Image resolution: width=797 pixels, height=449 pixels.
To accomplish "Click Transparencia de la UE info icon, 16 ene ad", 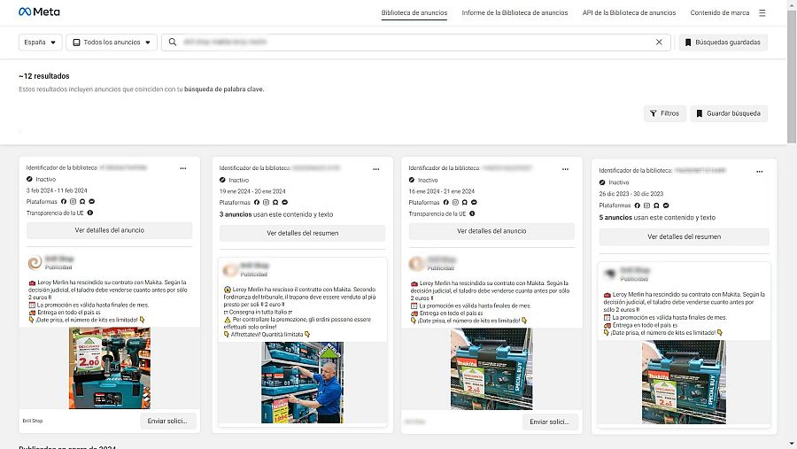I will [x=472, y=214].
